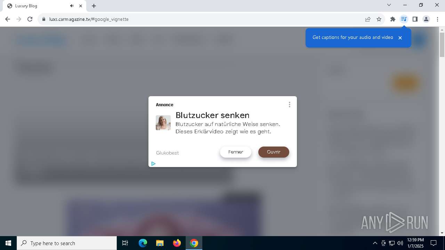This screenshot has width=445, height=250.
Task: Click the ad description text
Action: tap(228, 128)
